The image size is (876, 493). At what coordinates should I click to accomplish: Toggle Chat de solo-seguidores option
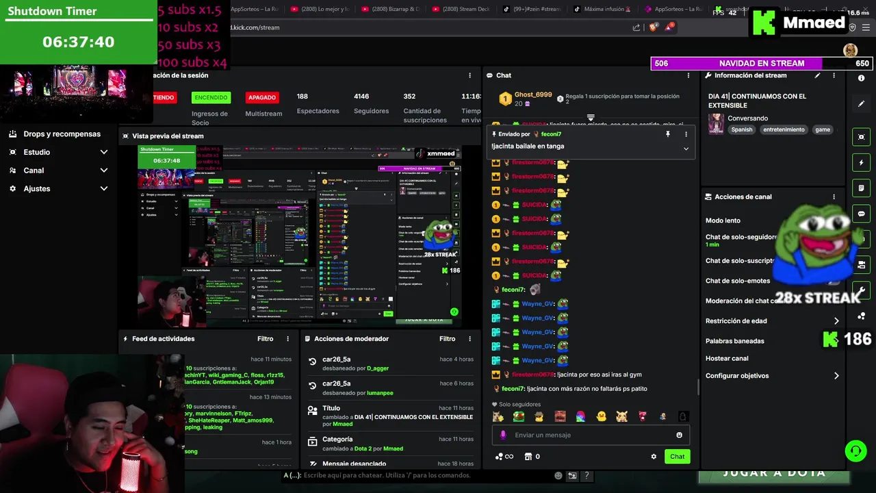tap(741, 237)
